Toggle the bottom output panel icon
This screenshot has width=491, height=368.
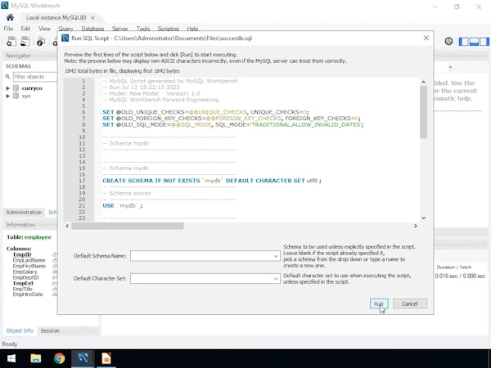[474, 42]
